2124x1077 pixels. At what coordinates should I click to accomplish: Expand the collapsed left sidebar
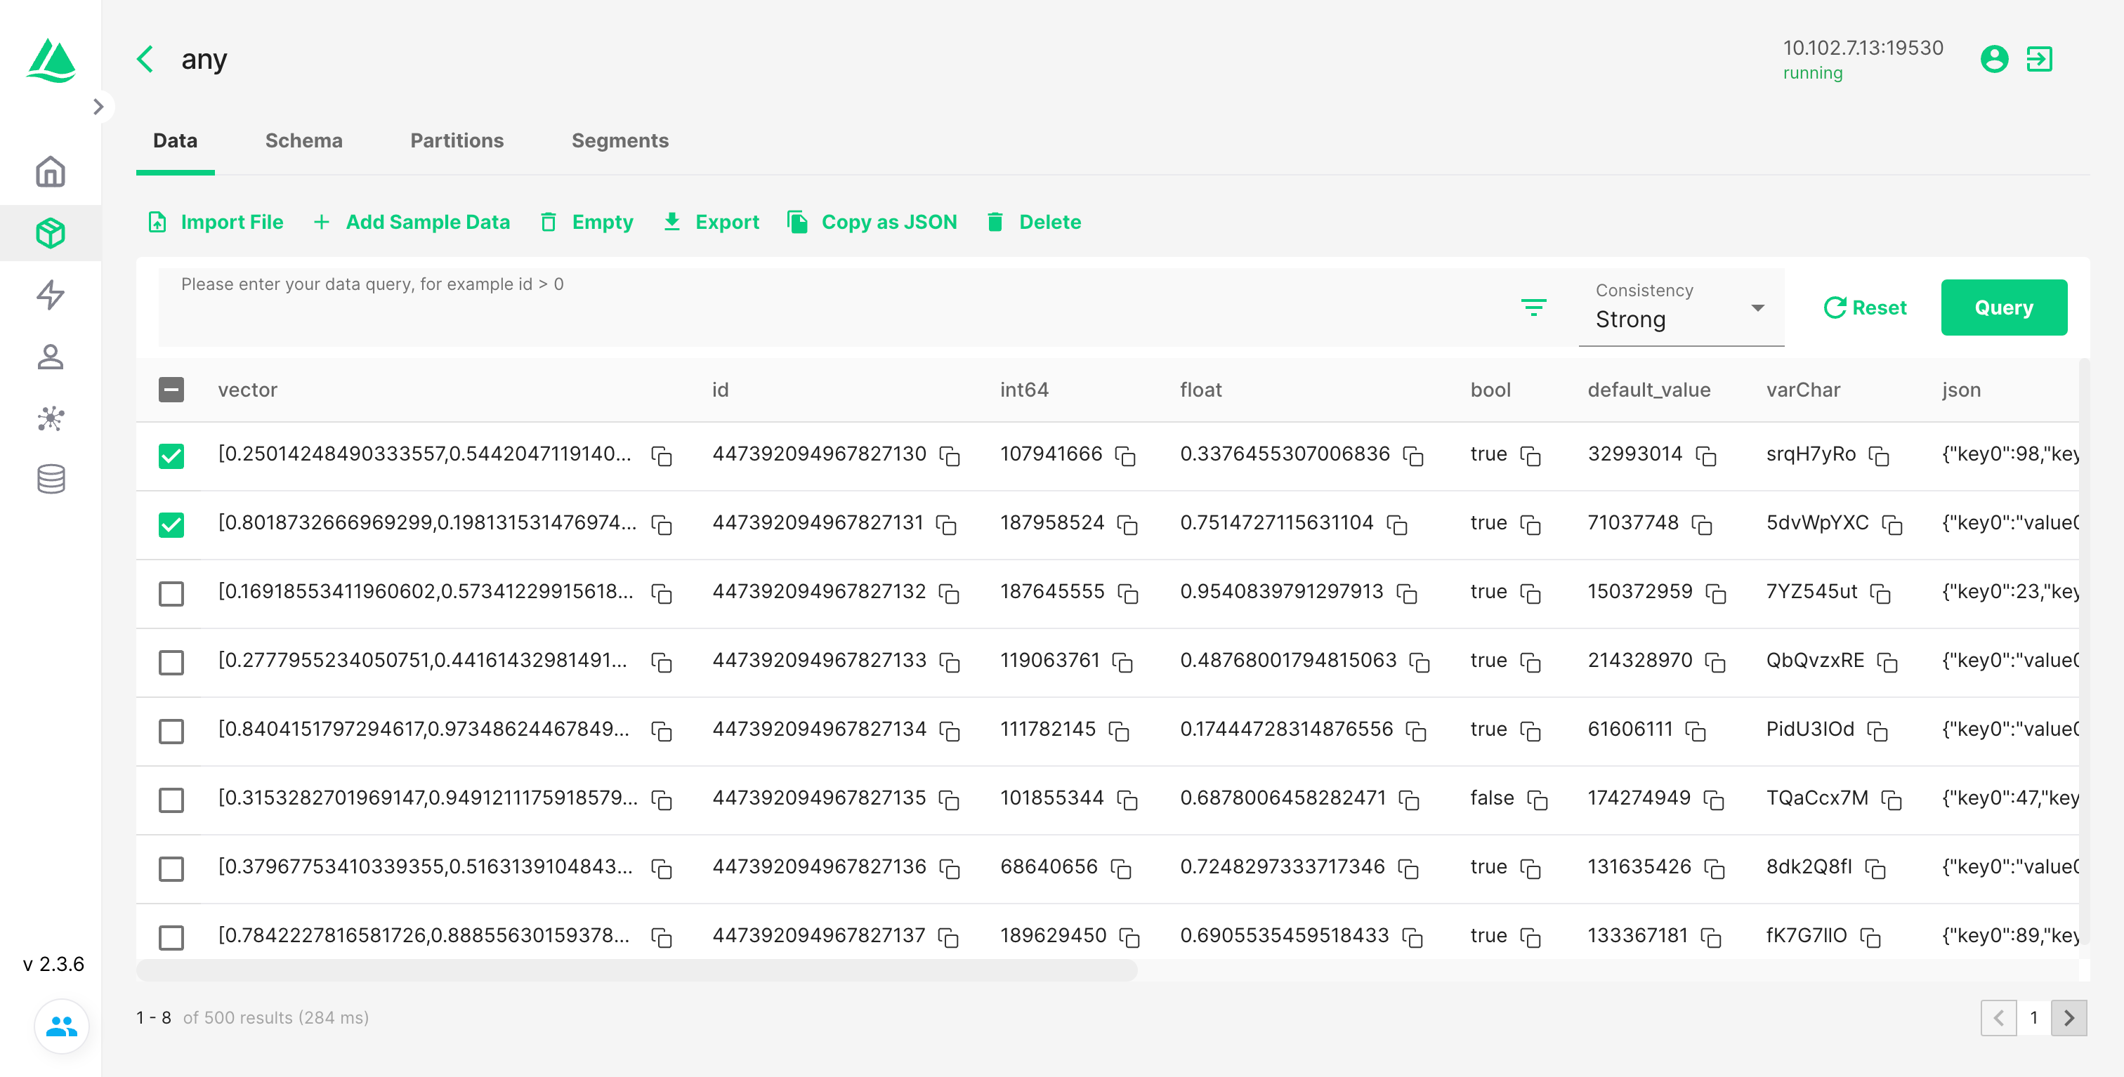point(98,106)
